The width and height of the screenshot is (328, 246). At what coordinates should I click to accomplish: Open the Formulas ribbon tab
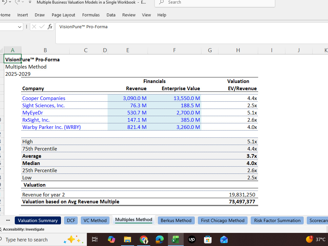(91, 15)
